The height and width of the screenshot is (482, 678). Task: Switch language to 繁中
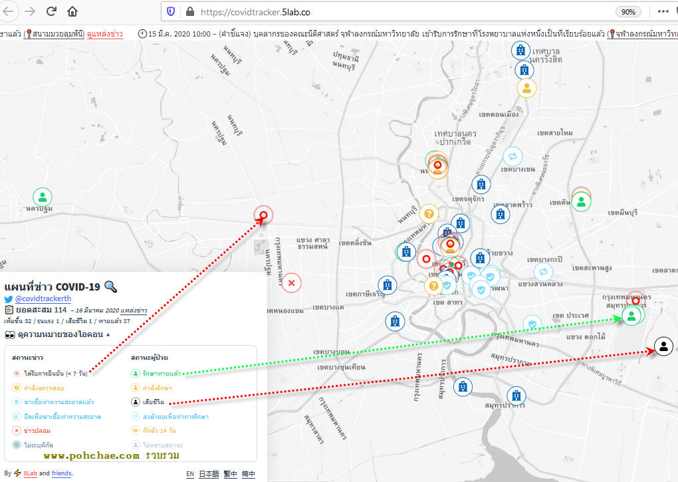click(x=231, y=474)
